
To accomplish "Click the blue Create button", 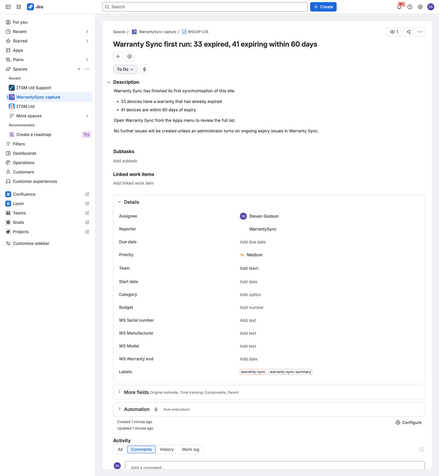I will [x=323, y=7].
